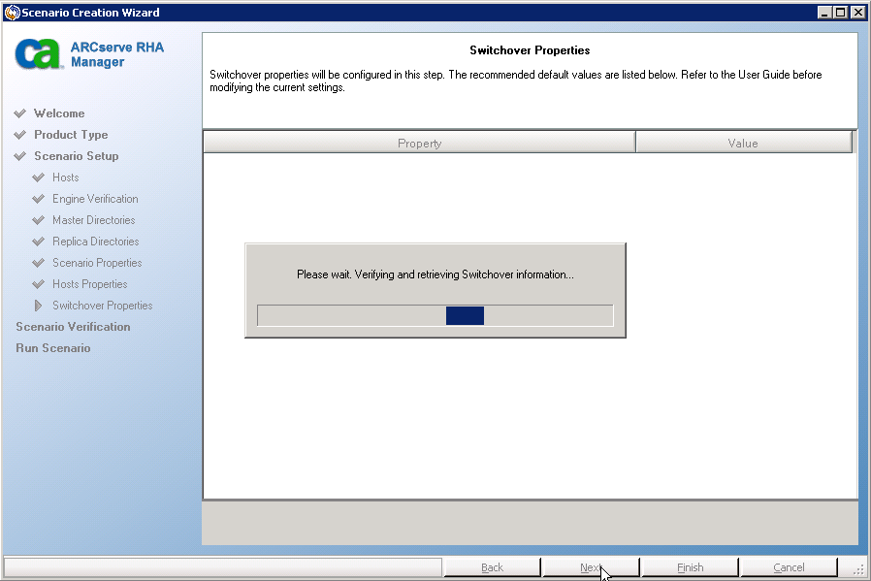Cancel the scenario creation wizard

pyautogui.click(x=788, y=567)
